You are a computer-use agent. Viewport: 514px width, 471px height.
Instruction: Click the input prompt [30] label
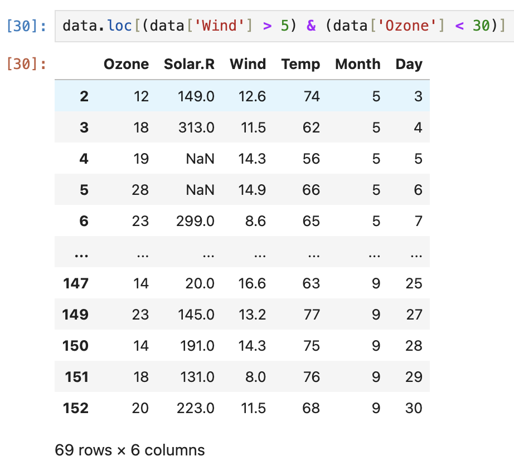click(27, 26)
